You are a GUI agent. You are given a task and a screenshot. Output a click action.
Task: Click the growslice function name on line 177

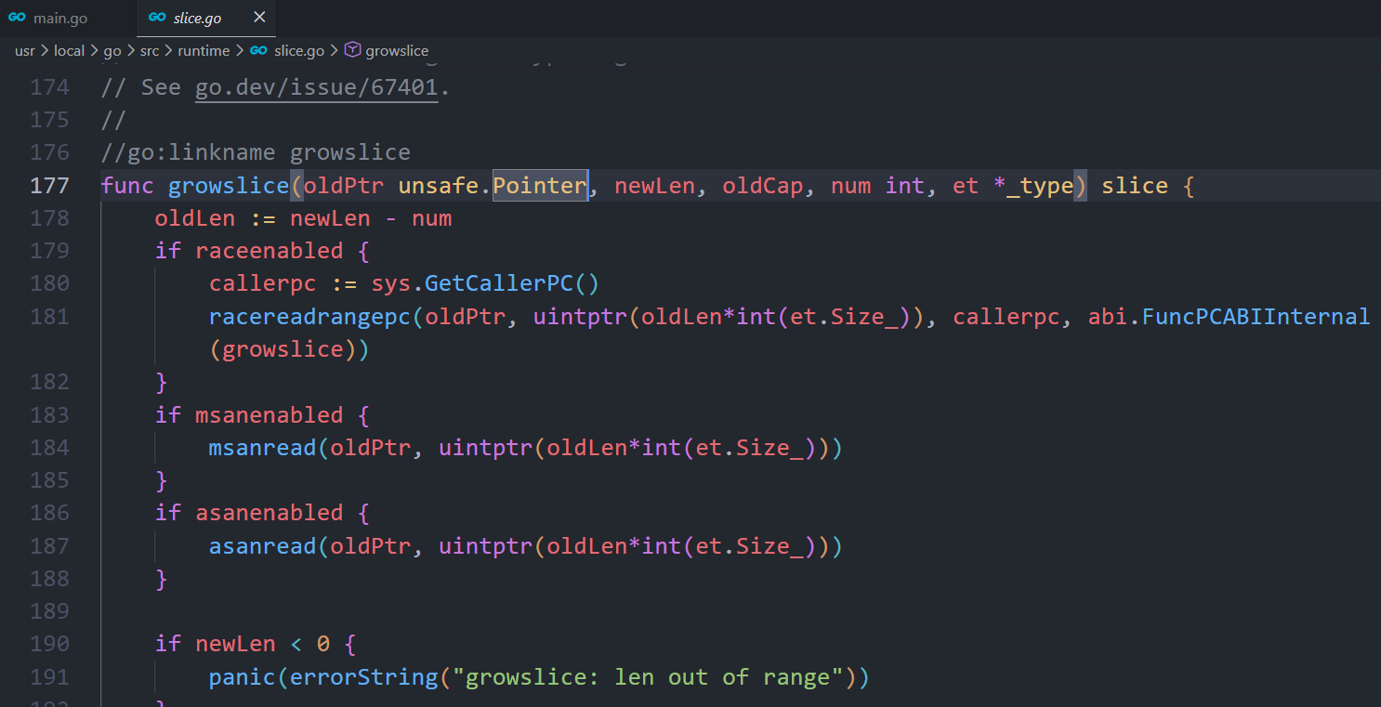point(229,186)
